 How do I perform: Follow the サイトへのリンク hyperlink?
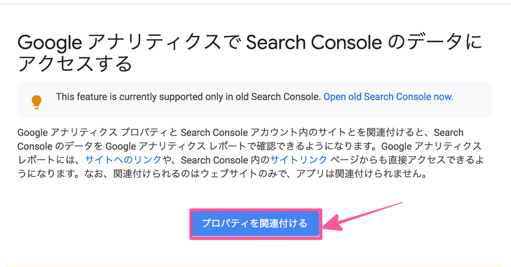pos(123,160)
